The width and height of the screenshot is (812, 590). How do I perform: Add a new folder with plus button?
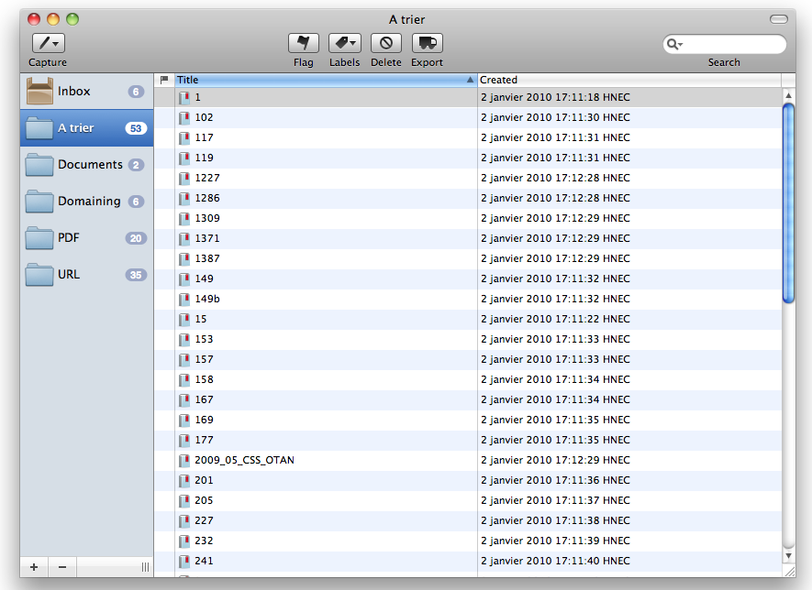(34, 567)
